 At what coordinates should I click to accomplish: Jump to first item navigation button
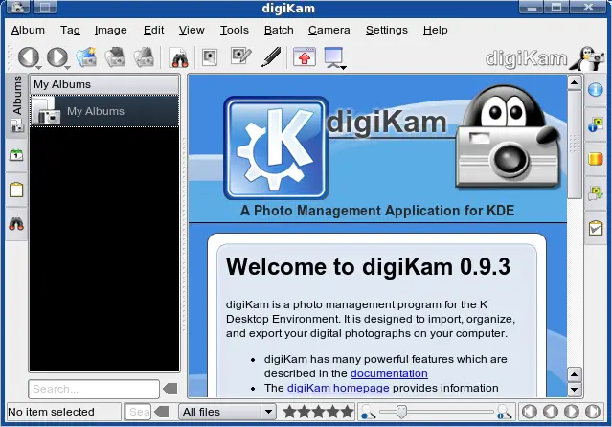coord(530,412)
